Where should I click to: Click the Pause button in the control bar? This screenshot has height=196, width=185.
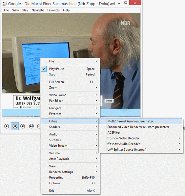click(15, 126)
